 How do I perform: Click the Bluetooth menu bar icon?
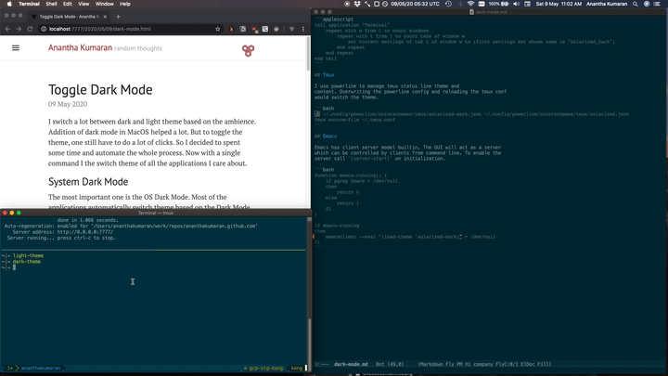pos(460,4)
